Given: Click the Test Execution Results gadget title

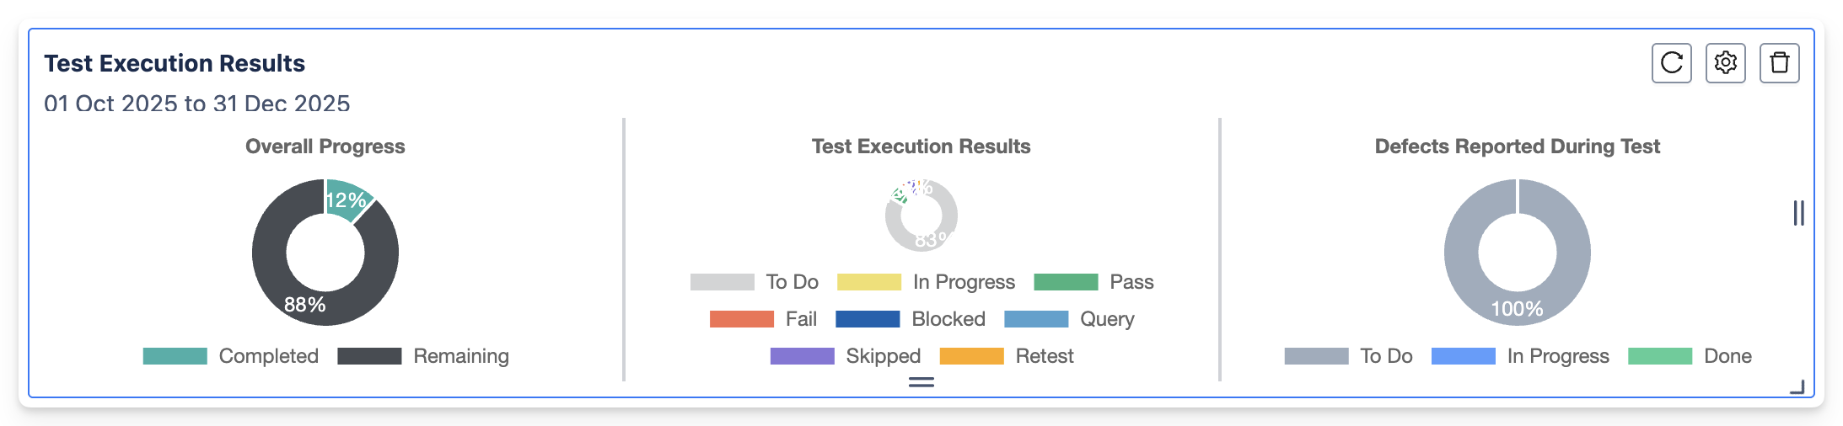Looking at the screenshot, I should point(175,63).
